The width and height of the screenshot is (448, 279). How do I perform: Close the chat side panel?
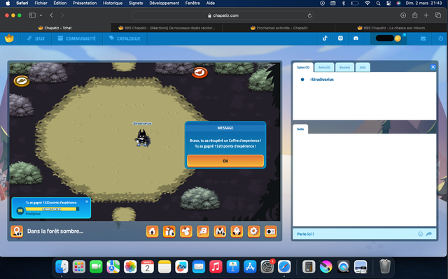(x=433, y=66)
